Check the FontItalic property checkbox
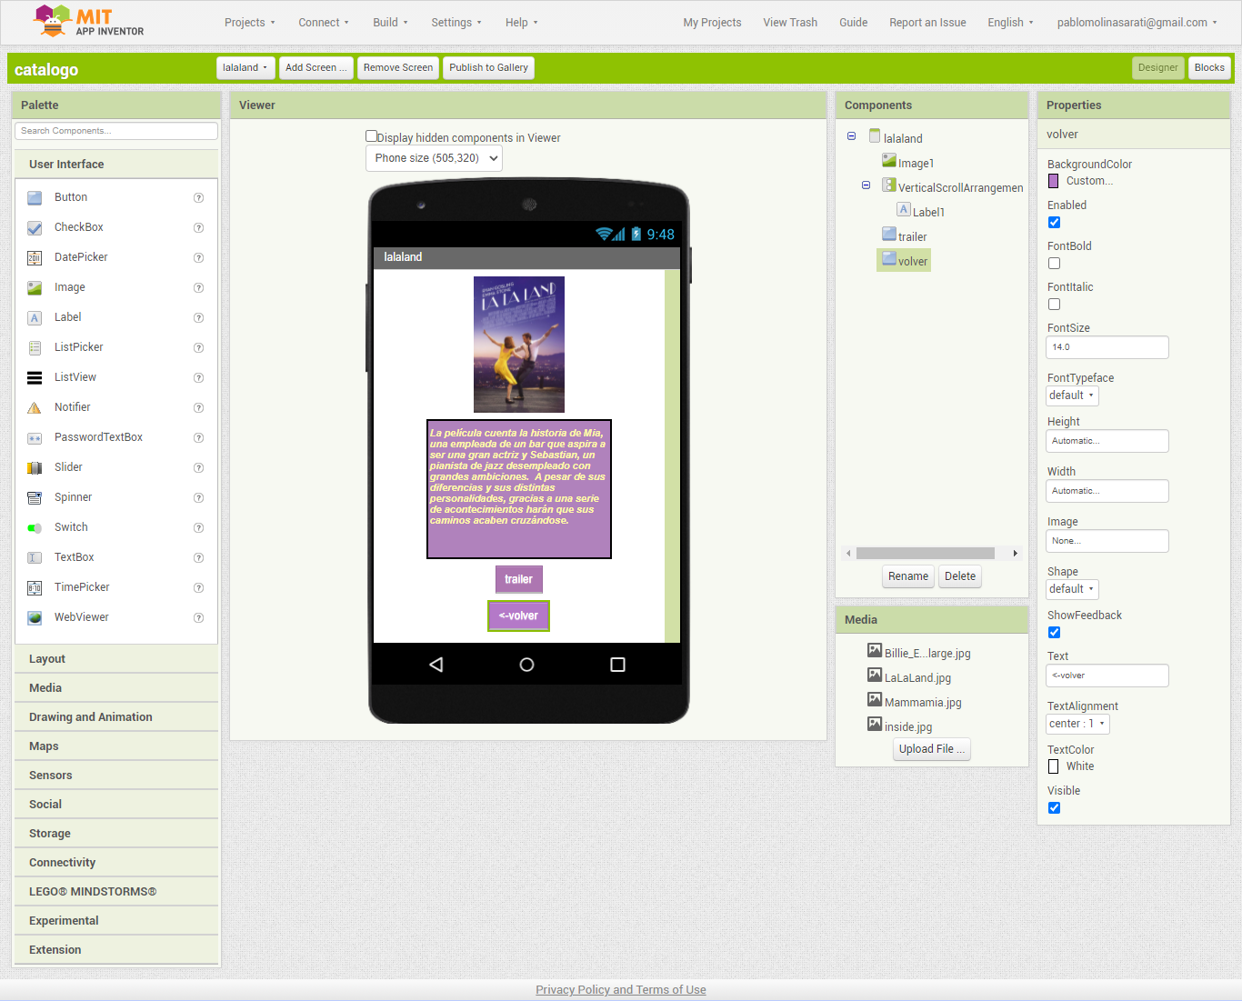Image resolution: width=1242 pixels, height=1001 pixels. [1054, 304]
